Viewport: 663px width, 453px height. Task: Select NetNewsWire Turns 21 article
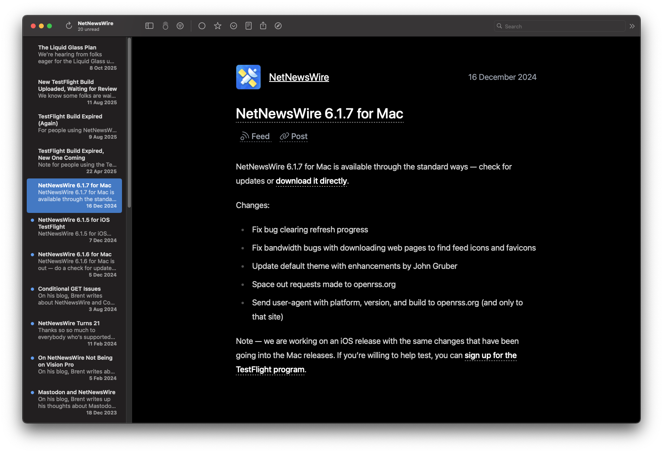[x=75, y=333]
